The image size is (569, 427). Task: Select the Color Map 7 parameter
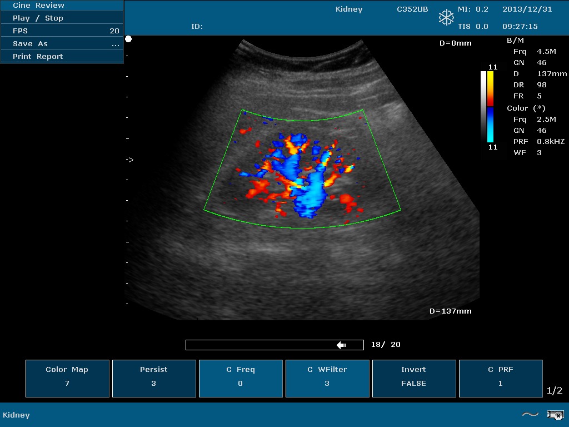coord(67,378)
